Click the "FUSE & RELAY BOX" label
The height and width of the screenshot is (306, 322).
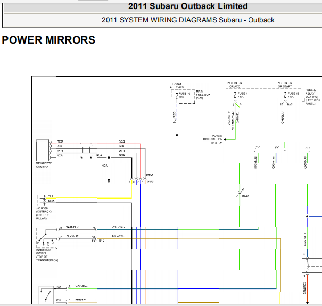(313, 97)
